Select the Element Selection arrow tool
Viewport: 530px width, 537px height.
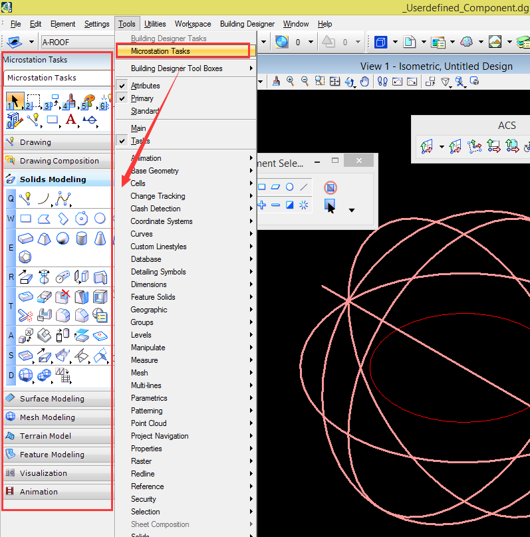pyautogui.click(x=15, y=101)
